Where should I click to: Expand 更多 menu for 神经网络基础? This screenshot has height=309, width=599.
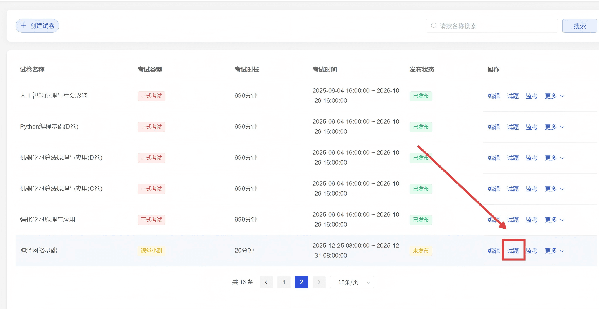[554, 251]
